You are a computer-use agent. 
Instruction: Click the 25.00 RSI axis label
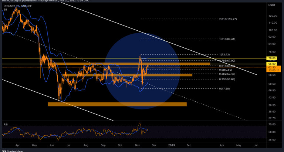point(273,140)
